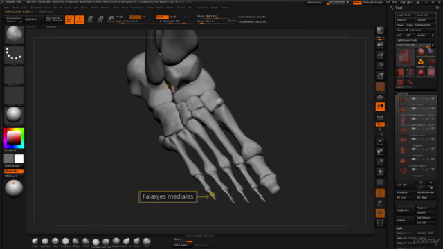The width and height of the screenshot is (443, 249).
Task: Click the Rotate view icon on right shelf
Action: click(380, 172)
